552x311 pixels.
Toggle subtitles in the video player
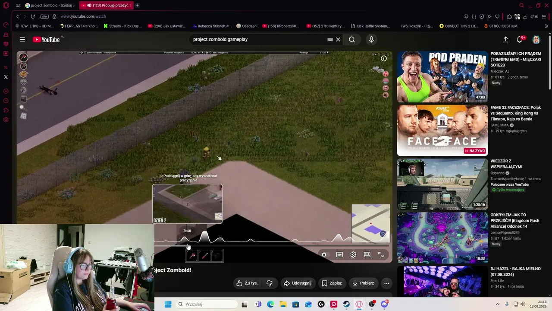tap(339, 255)
